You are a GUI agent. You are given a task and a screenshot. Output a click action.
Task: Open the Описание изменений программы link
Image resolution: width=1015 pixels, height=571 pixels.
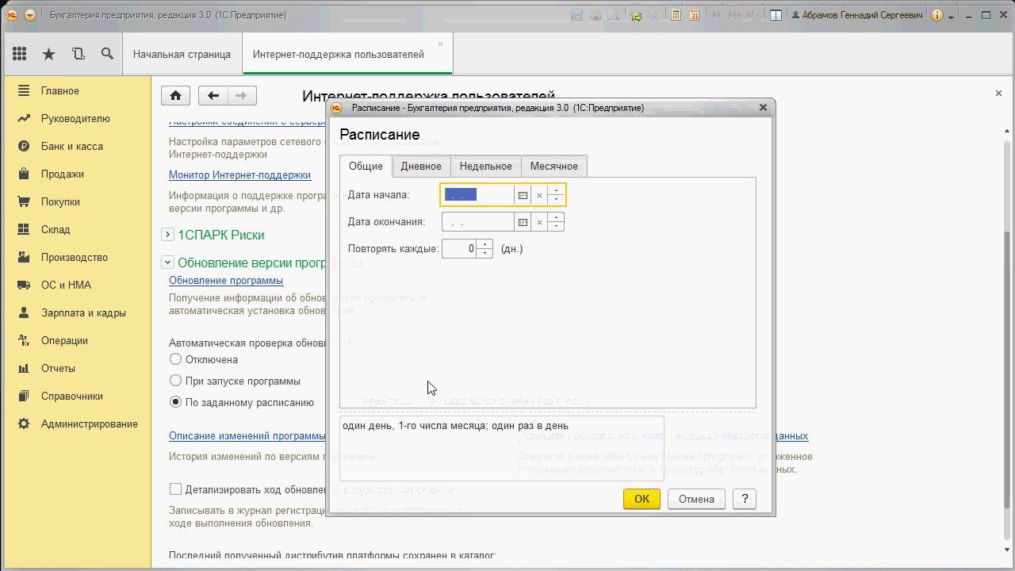pos(247,435)
